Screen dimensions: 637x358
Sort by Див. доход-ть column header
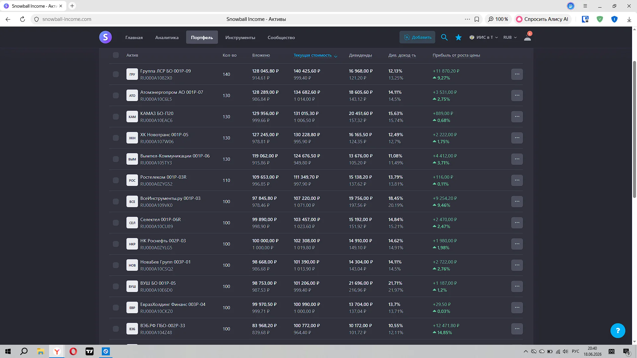click(402, 55)
